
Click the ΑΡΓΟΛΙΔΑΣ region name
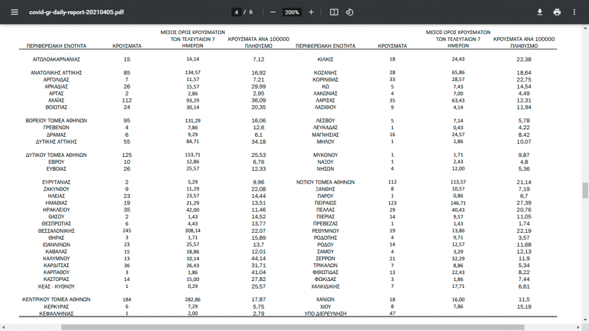(56, 79)
